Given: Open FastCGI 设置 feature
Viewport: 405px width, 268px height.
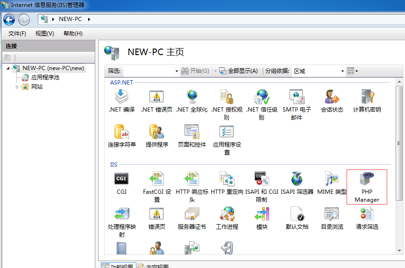Looking at the screenshot, I should [156, 187].
